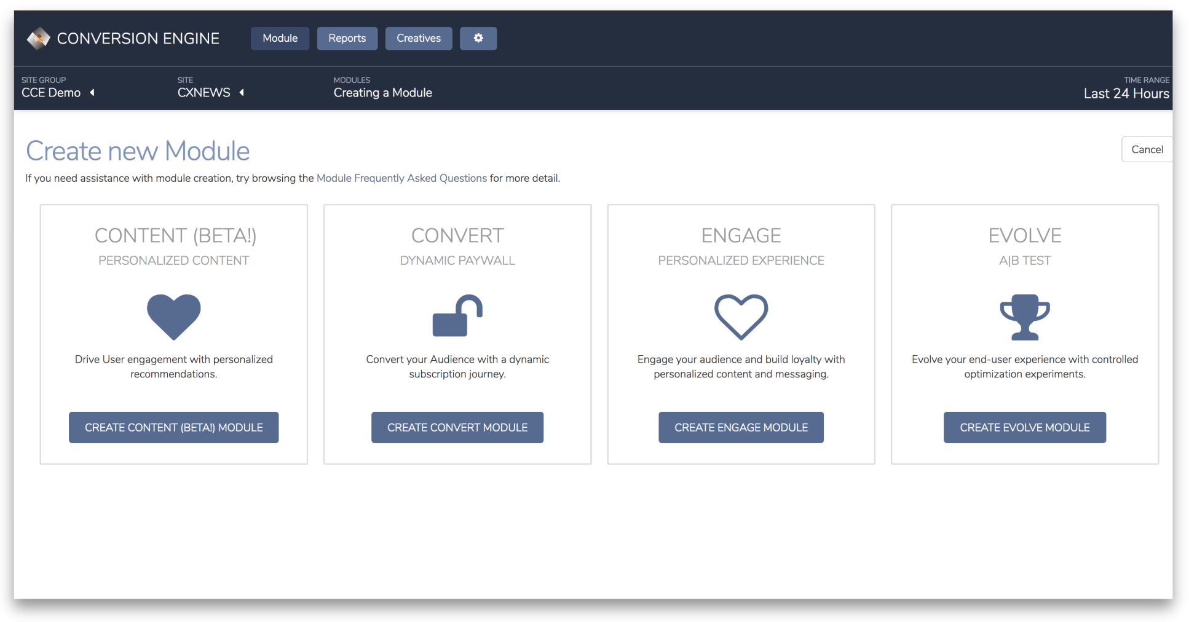Screen dimensions: 1189x622
Task: Expand the CCE Demo site group arrow
Action: (92, 93)
